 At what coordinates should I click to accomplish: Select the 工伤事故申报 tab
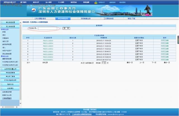[x=108, y=18]
